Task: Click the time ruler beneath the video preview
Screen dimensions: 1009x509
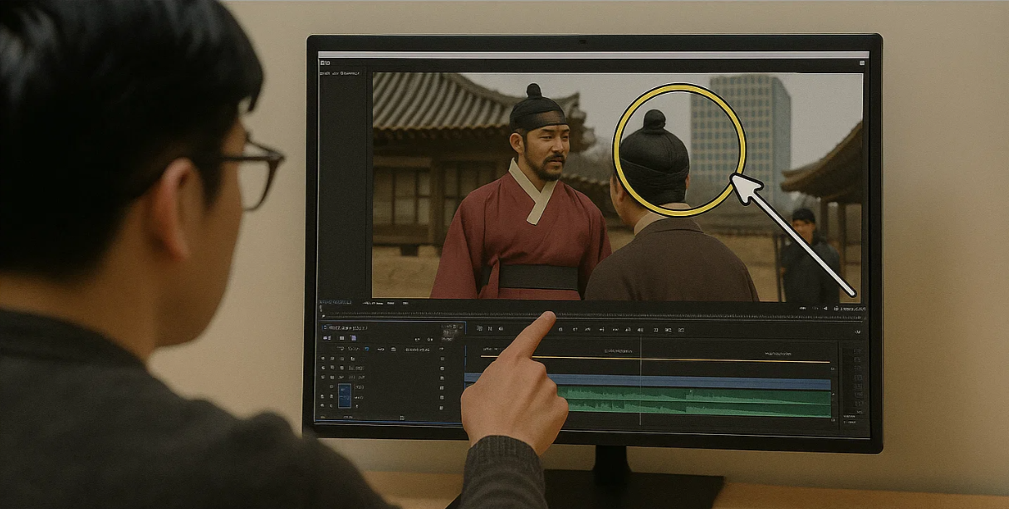Action: [x=594, y=316]
